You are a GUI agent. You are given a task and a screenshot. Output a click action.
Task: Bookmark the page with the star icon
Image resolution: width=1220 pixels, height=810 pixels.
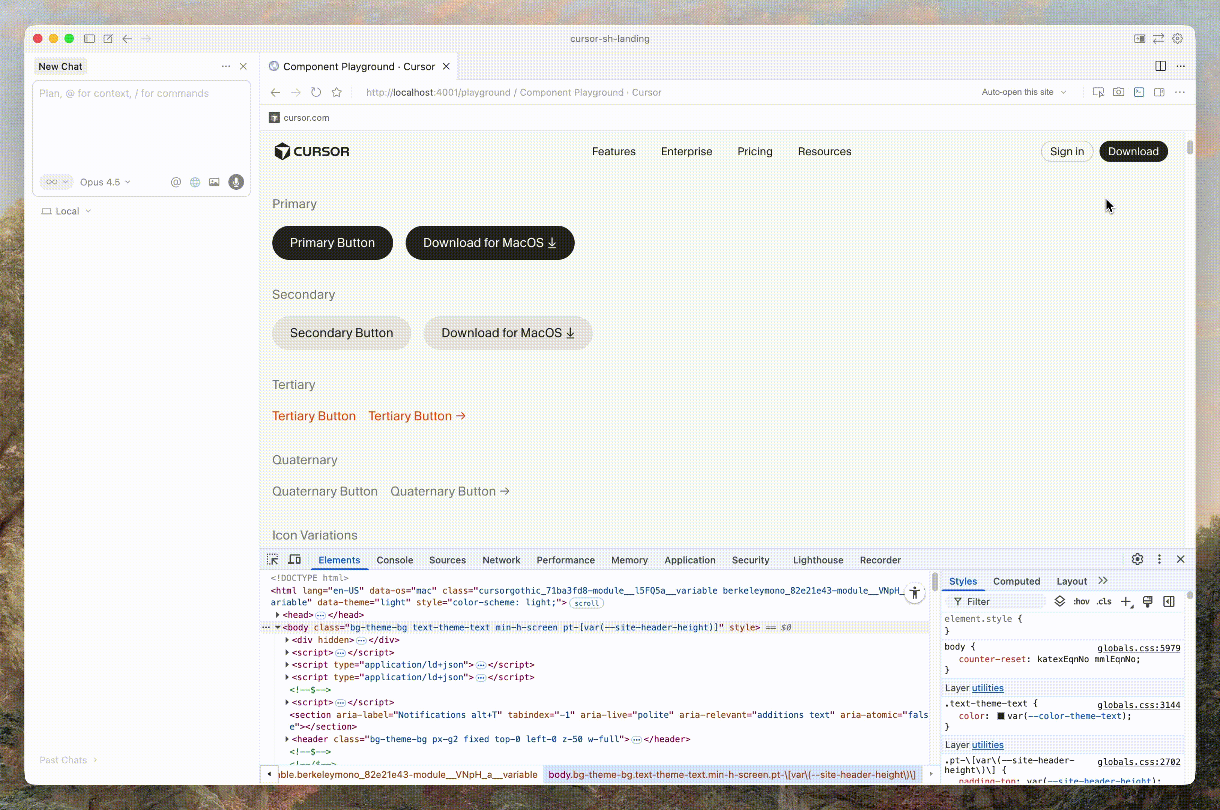(x=337, y=92)
